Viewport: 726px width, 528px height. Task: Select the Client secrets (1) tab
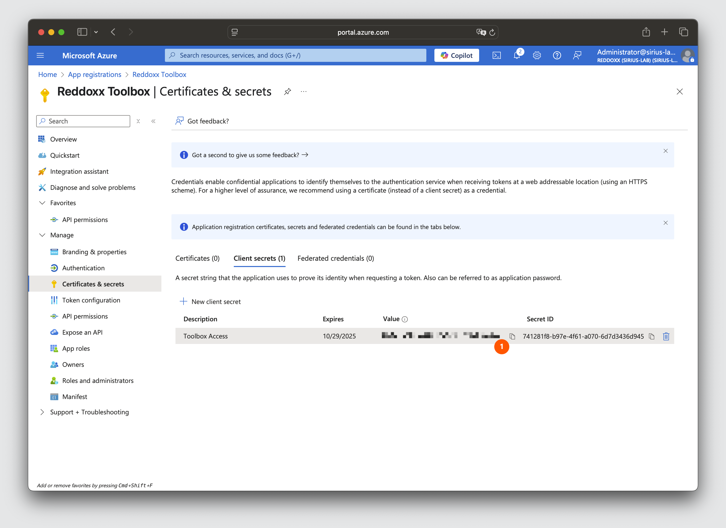click(x=260, y=258)
